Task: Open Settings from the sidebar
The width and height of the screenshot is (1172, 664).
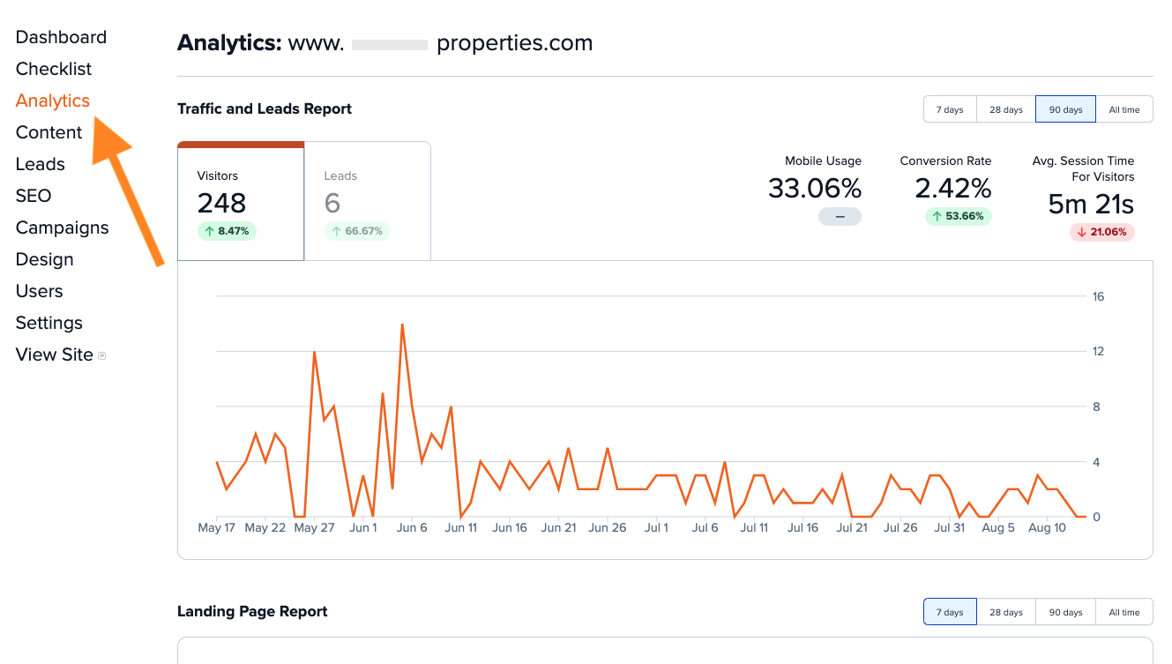Action: click(x=49, y=322)
